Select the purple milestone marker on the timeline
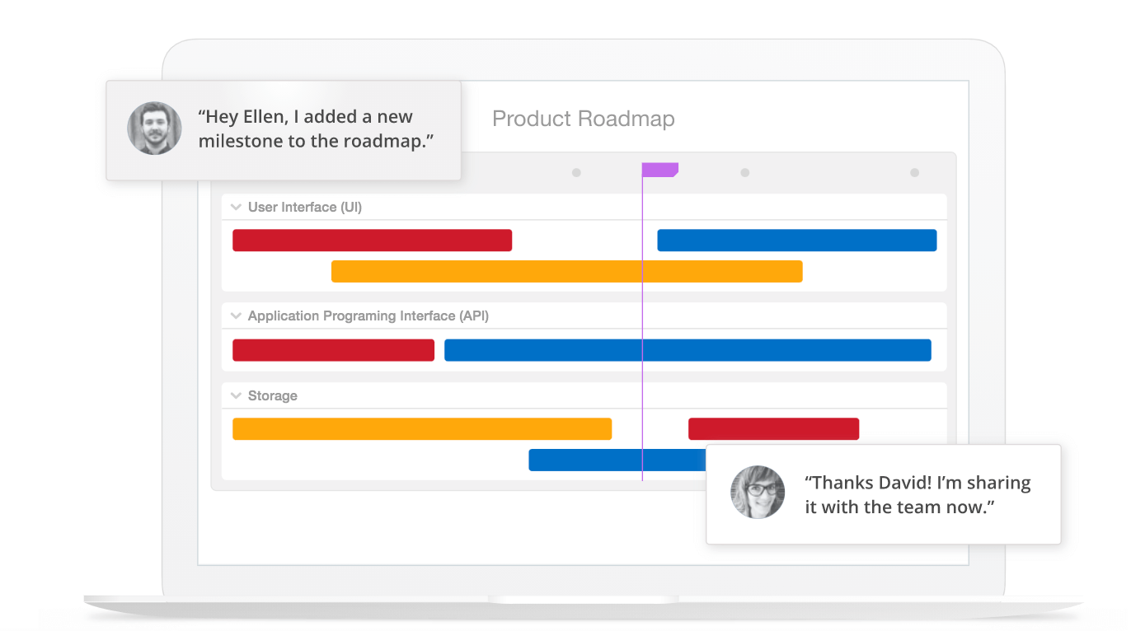This screenshot has width=1131, height=631. point(659,169)
